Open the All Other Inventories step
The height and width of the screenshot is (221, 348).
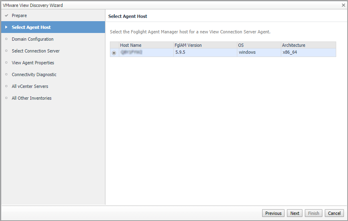(31, 98)
